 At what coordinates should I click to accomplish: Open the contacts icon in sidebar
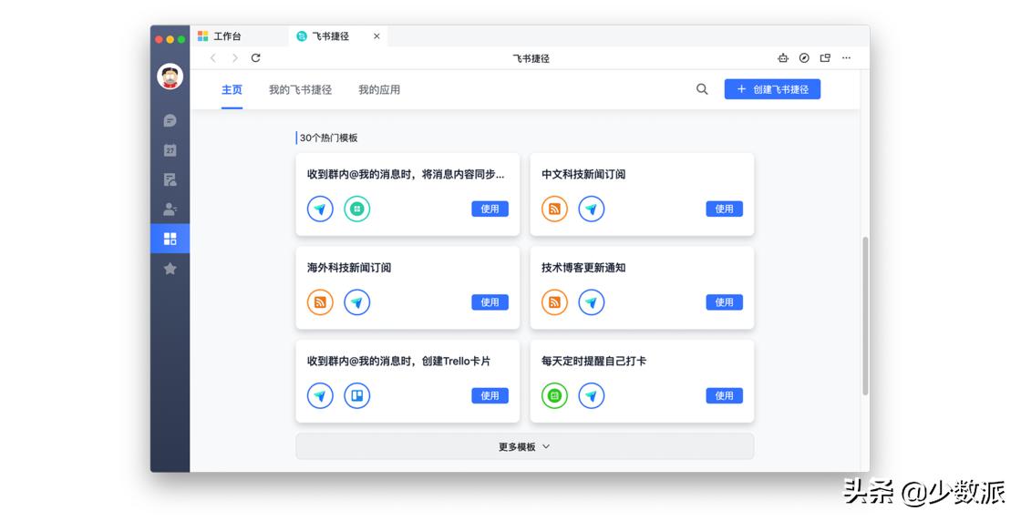pyautogui.click(x=170, y=209)
